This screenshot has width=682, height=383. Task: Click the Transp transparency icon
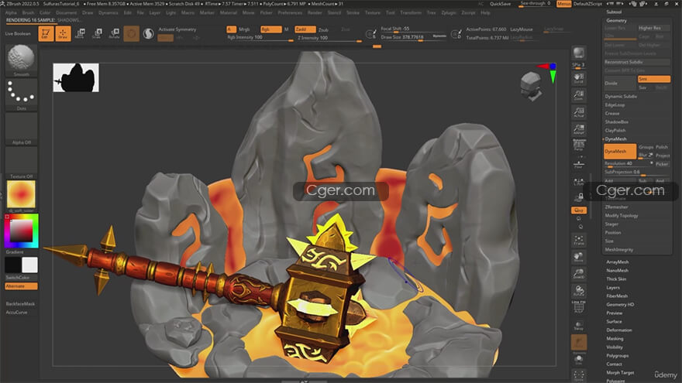click(578, 326)
